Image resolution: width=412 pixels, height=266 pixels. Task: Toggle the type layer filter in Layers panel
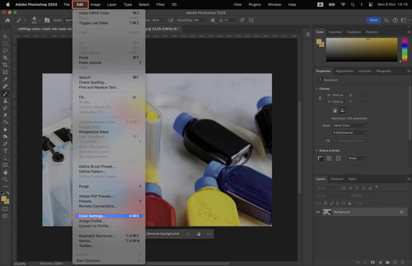click(356, 188)
